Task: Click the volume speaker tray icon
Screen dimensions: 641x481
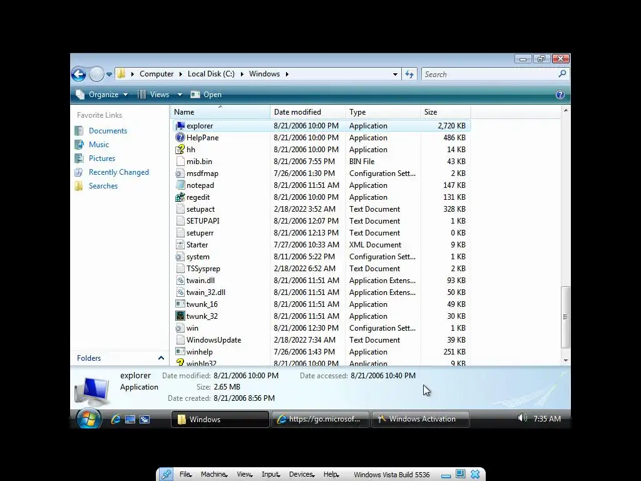Action: (522, 418)
